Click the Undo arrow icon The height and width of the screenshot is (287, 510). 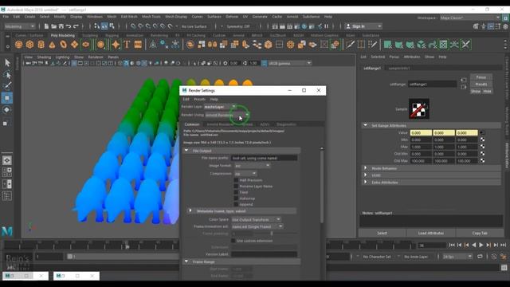click(69, 26)
